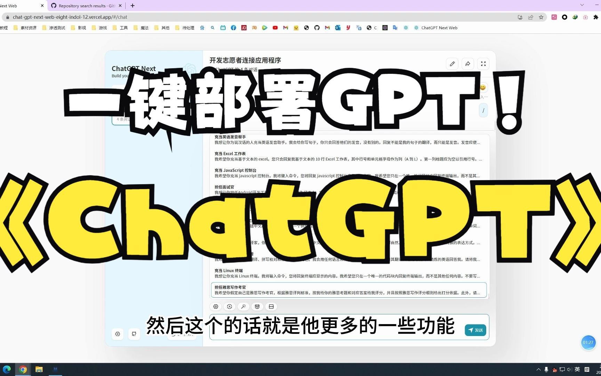601x376 pixels.
Task: Open sidebar settings hexagon icon
Action: coord(118,334)
